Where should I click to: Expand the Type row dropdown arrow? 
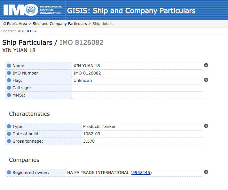pyautogui.click(x=206, y=126)
